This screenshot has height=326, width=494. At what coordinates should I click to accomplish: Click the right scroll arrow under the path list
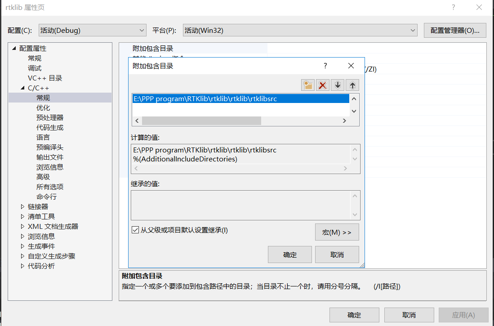click(x=344, y=121)
